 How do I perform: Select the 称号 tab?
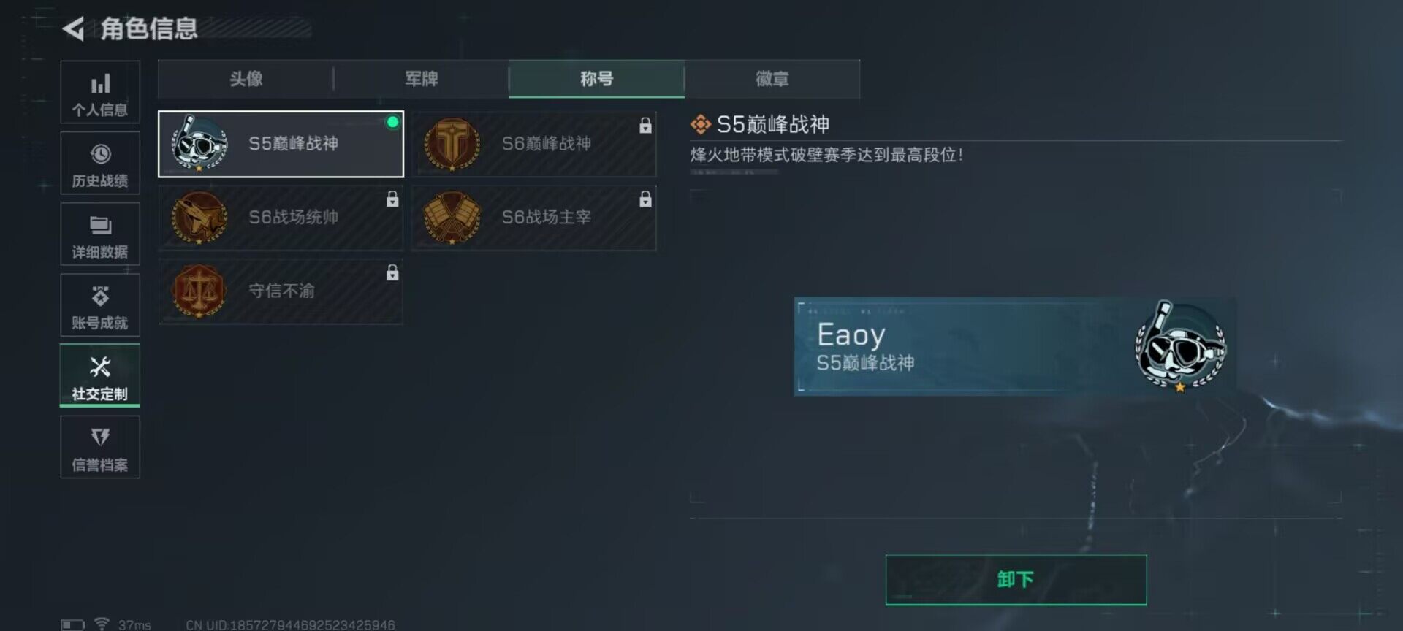click(596, 79)
